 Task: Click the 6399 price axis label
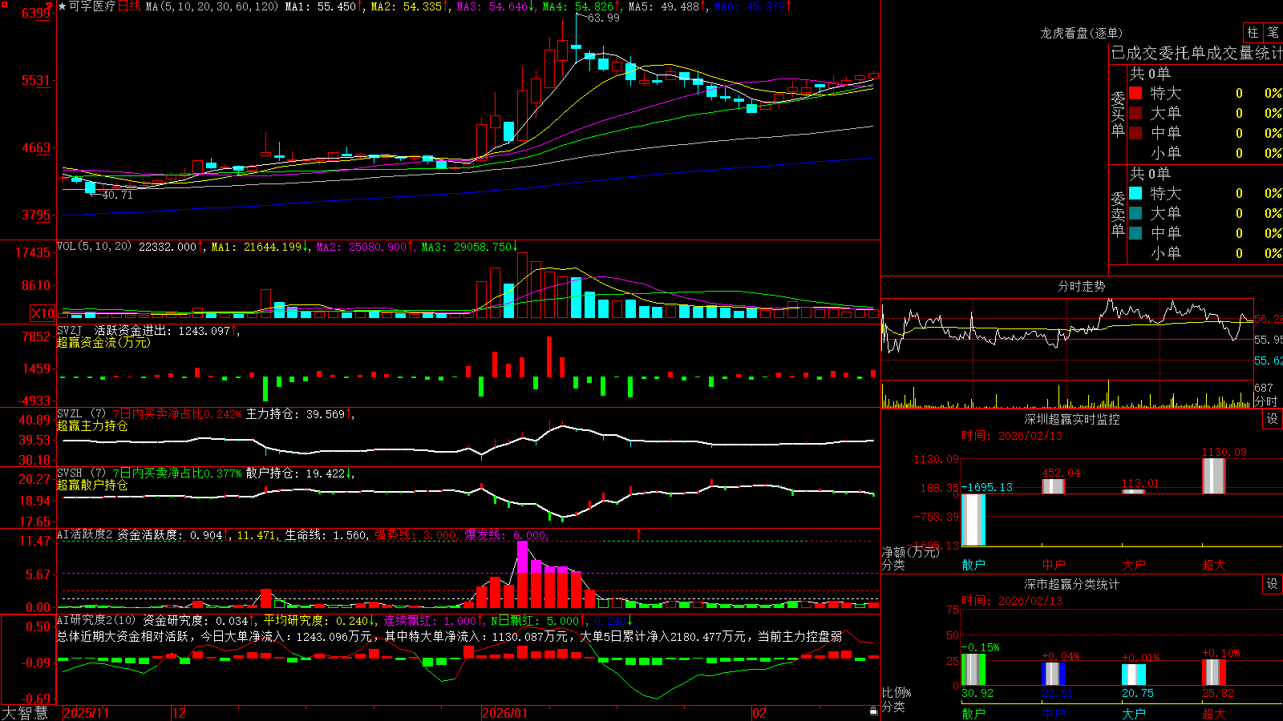36,13
